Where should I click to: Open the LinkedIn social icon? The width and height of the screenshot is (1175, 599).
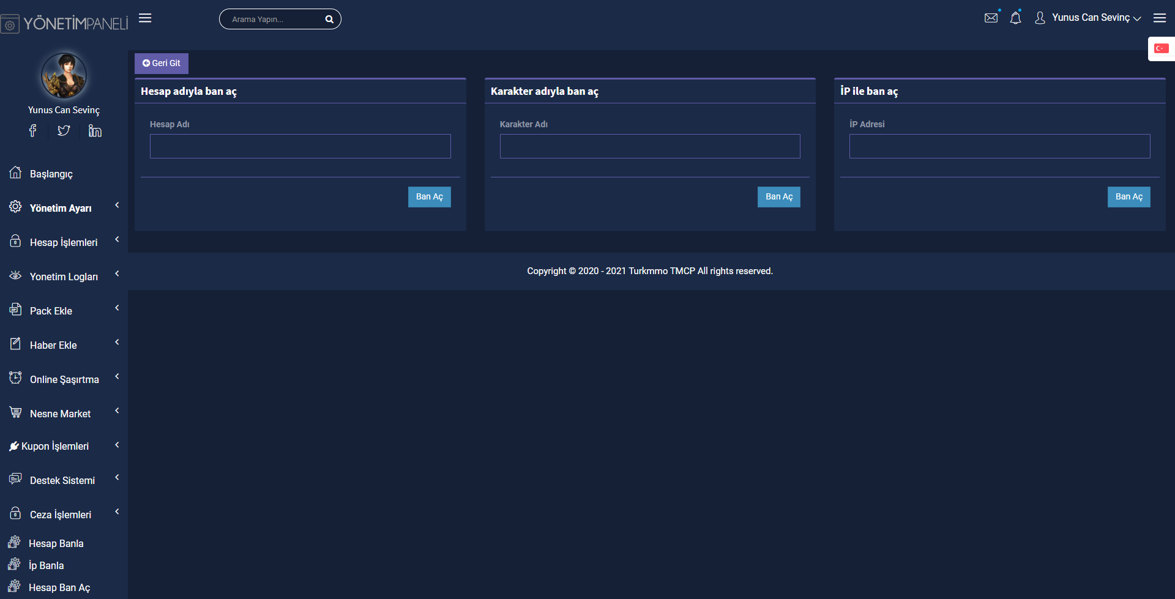click(95, 130)
